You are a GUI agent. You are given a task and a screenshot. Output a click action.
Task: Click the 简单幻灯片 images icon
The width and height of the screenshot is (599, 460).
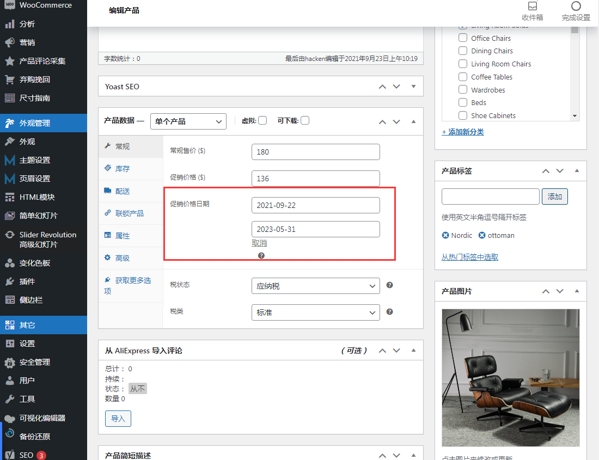click(10, 216)
